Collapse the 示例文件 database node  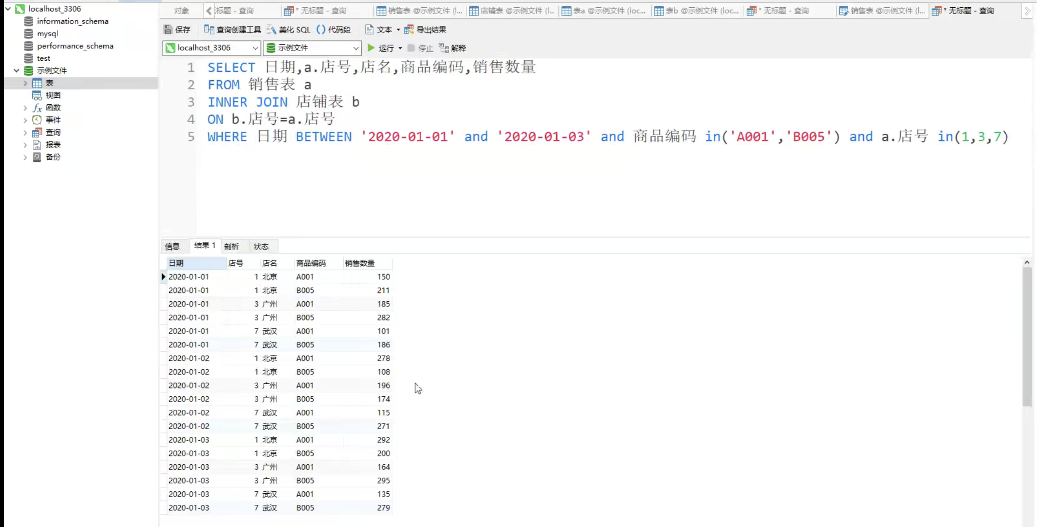pyautogui.click(x=16, y=70)
